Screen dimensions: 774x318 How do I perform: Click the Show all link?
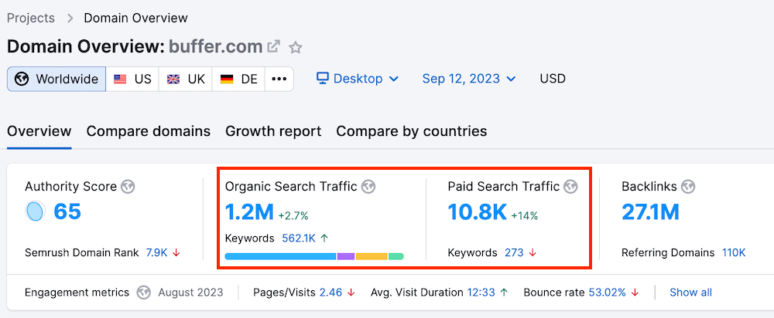[x=690, y=293]
